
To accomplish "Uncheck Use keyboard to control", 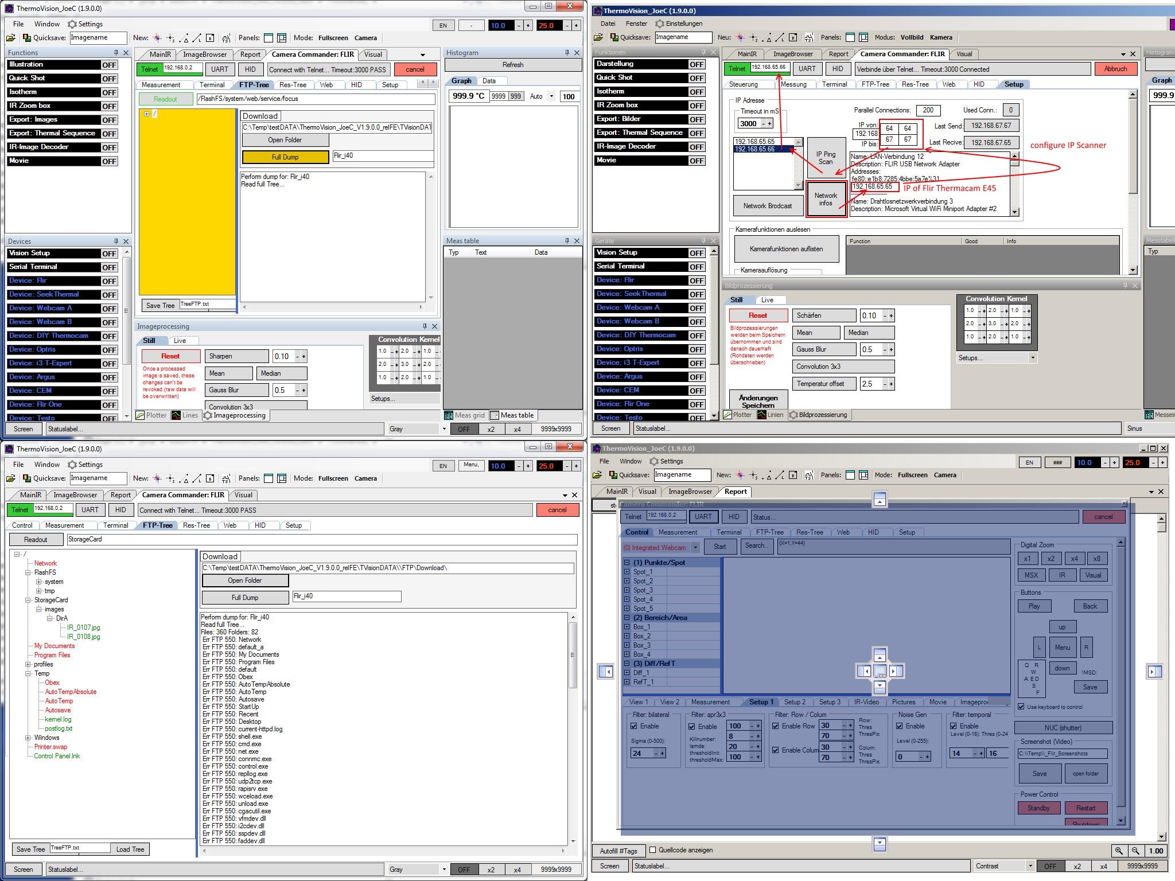I will 1021,707.
